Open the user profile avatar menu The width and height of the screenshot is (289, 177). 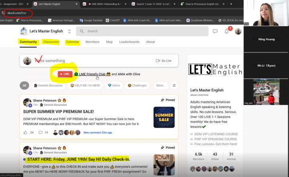[x=238, y=31]
